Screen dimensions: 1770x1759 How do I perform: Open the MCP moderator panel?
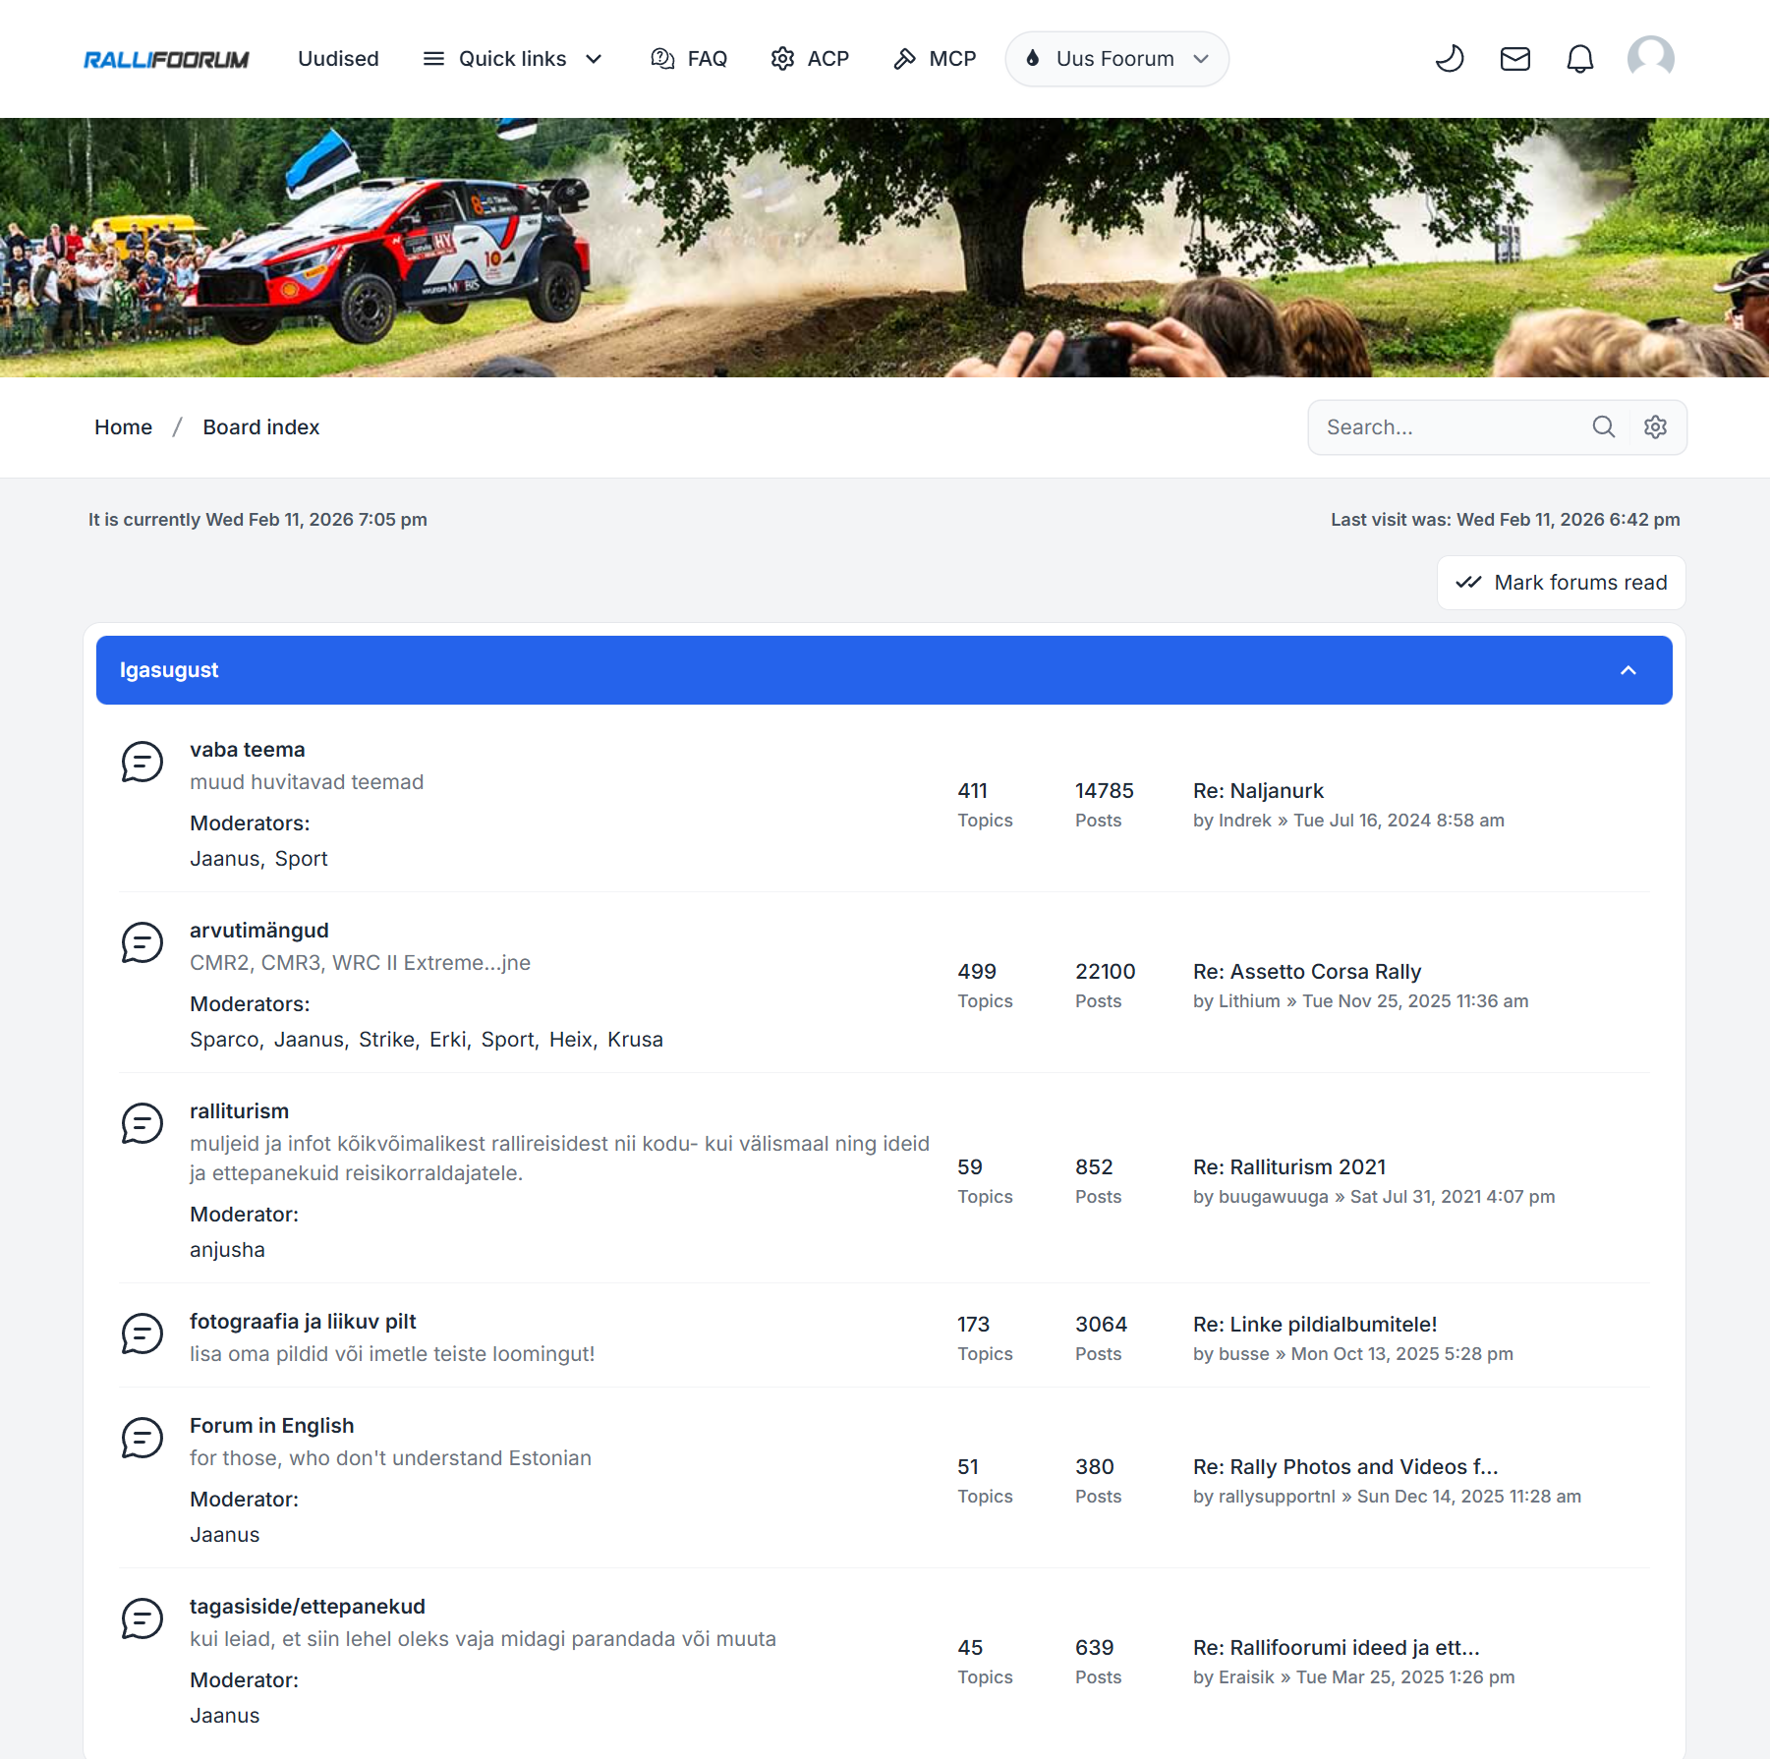(x=935, y=59)
